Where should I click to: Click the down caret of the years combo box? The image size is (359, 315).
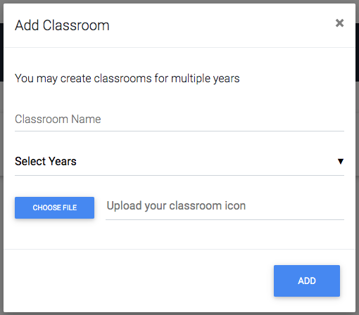click(x=341, y=161)
